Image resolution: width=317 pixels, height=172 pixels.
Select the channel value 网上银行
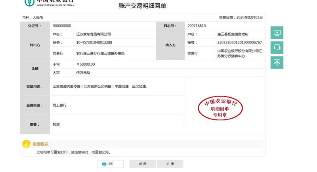click(60, 105)
